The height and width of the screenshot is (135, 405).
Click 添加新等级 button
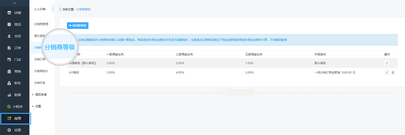pyautogui.click(x=77, y=25)
